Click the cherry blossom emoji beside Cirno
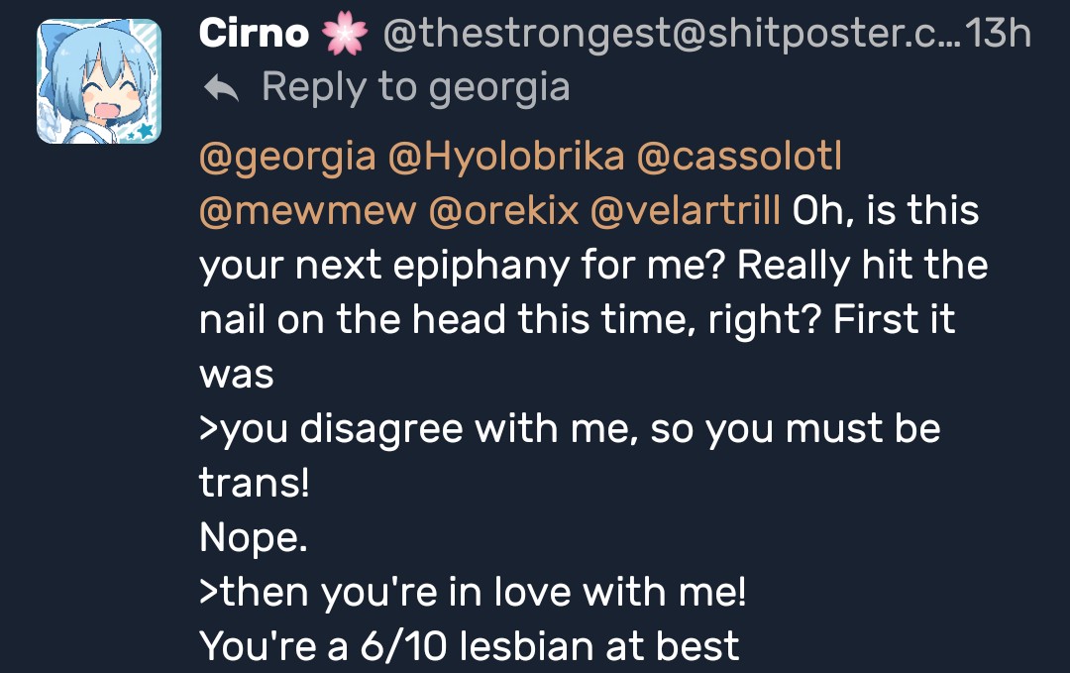The height and width of the screenshot is (673, 1070). [x=344, y=35]
